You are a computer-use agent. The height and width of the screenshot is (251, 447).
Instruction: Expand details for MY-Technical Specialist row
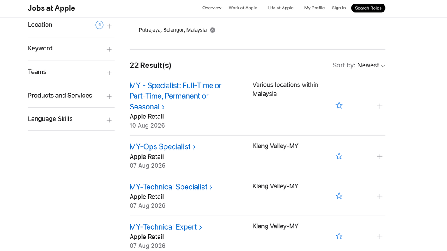click(x=380, y=197)
